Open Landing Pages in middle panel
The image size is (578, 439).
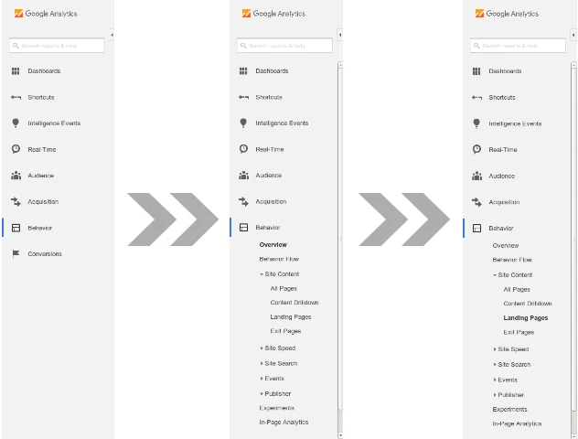tap(291, 317)
